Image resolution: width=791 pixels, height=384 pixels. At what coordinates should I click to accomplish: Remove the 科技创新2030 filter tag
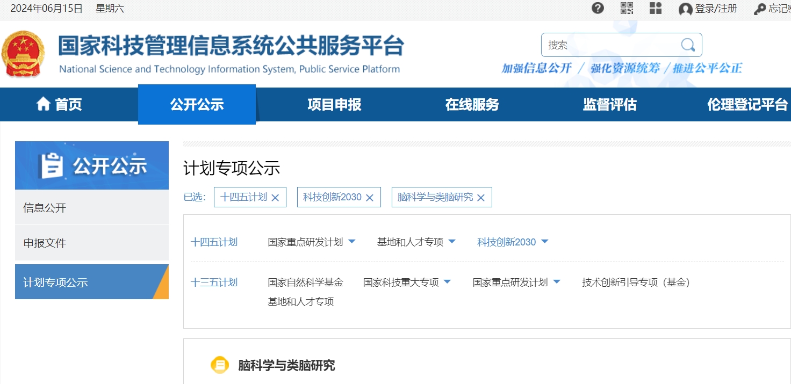coord(370,198)
